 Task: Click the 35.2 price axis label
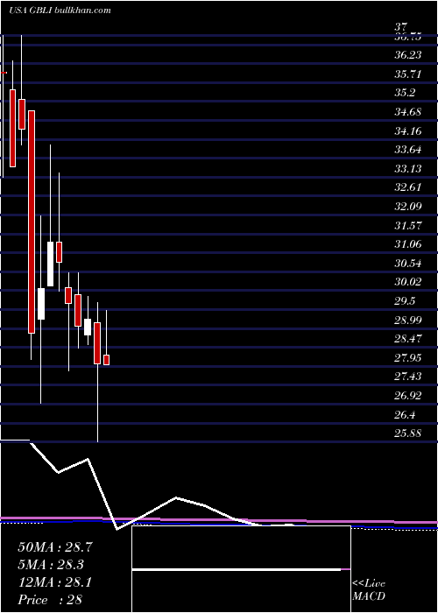tap(405, 93)
